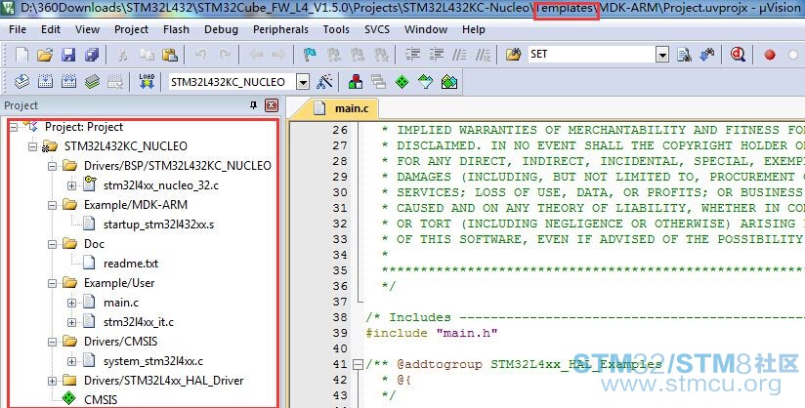Open the Debug menu

click(221, 29)
